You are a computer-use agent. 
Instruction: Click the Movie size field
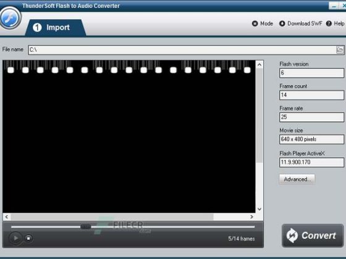(x=311, y=139)
